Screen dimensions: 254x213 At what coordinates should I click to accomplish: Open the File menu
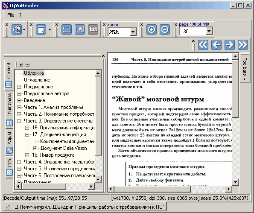11,15
